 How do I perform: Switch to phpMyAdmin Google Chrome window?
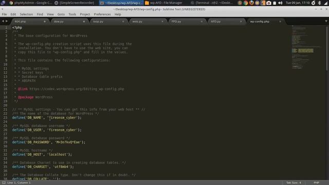coord(30,3)
